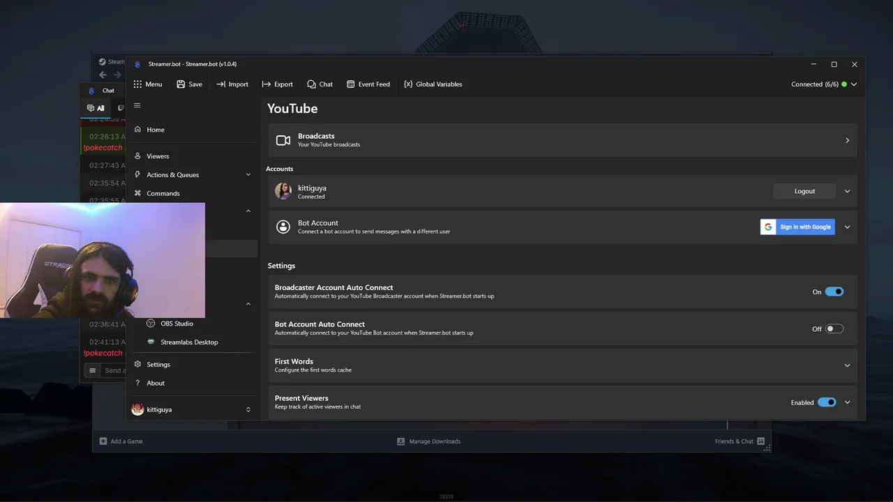Click the Connected status text
Screen dimensions: 893x502
pos(815,84)
